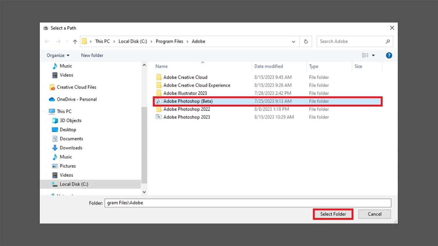Cancel the Select a Path dialog

[x=375, y=214]
